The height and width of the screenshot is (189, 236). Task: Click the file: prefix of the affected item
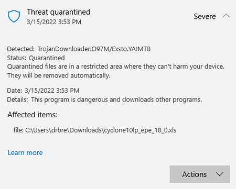click(18, 130)
